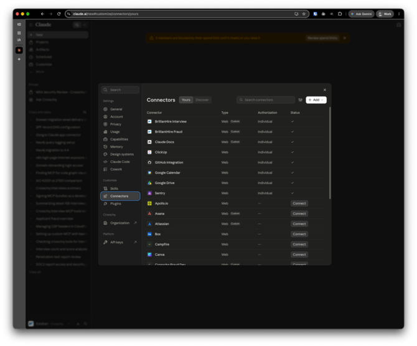Click the Asana connector icon

[149, 213]
